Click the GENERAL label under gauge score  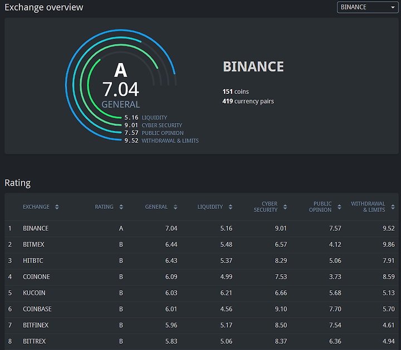[x=121, y=104]
